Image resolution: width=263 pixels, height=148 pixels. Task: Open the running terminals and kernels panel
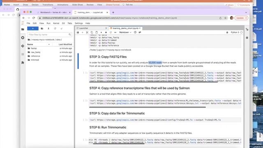click(x=23, y=38)
